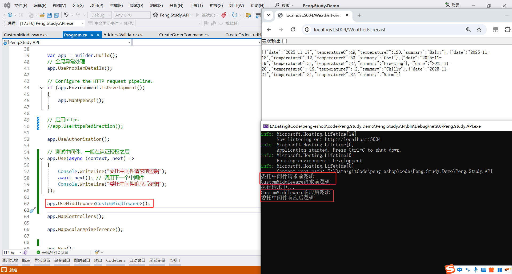
Task: Click the Sogou input method S logo
Action: pos(450,269)
